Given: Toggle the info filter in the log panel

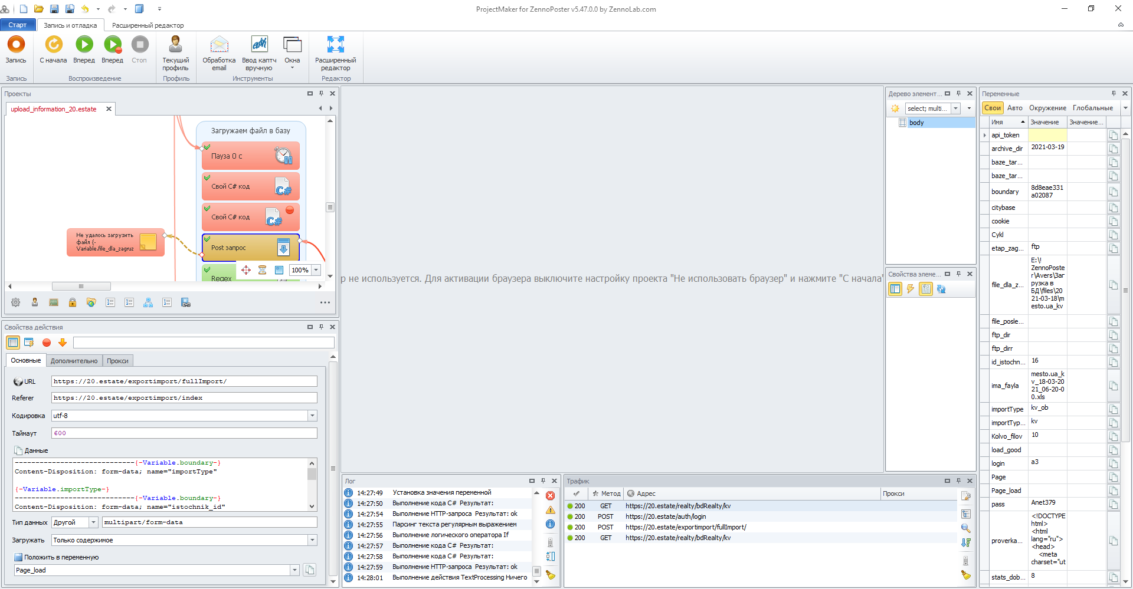Looking at the screenshot, I should click(551, 524).
